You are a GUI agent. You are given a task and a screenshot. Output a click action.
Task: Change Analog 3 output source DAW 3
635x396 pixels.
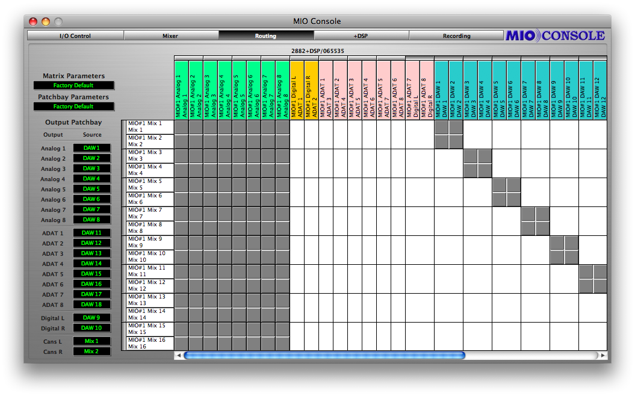coord(92,169)
